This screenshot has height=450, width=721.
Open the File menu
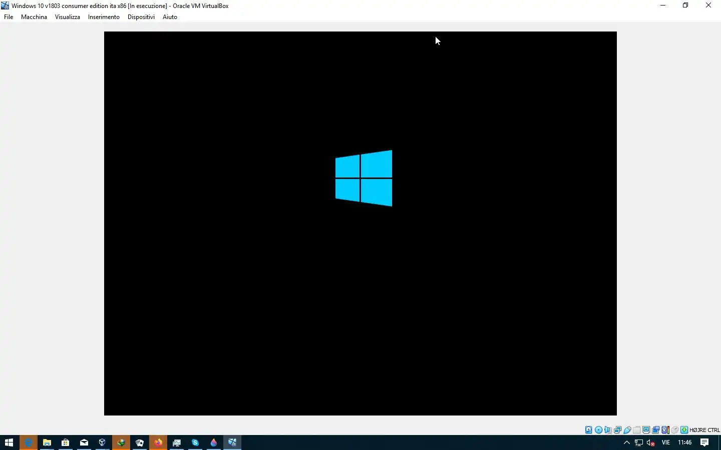coord(9,17)
